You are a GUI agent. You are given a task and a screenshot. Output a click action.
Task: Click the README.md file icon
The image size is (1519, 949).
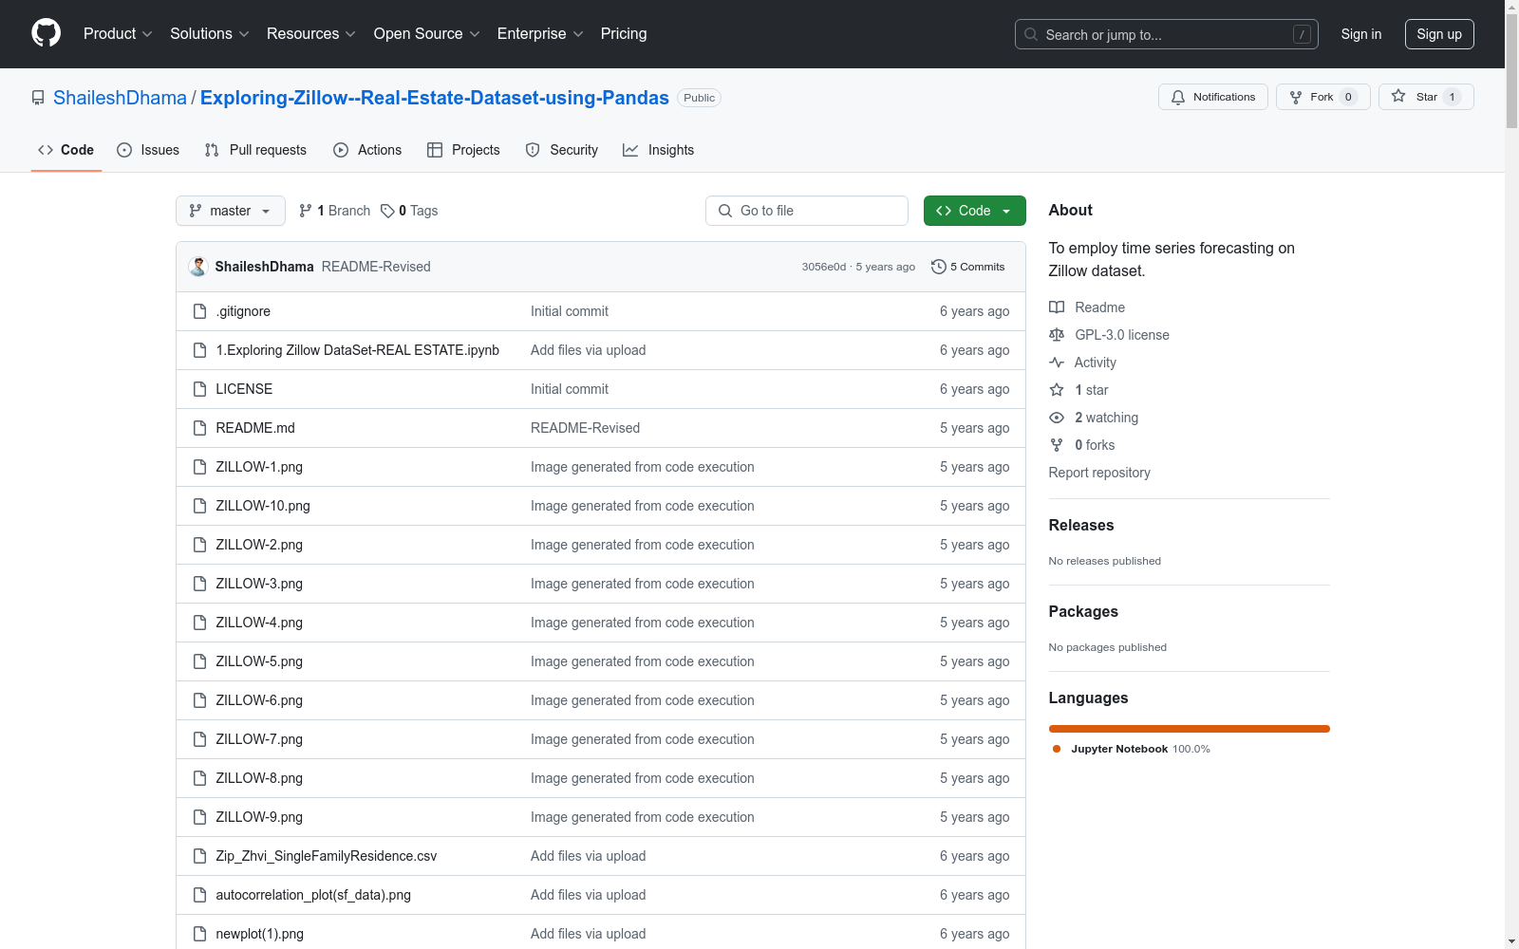coord(199,428)
